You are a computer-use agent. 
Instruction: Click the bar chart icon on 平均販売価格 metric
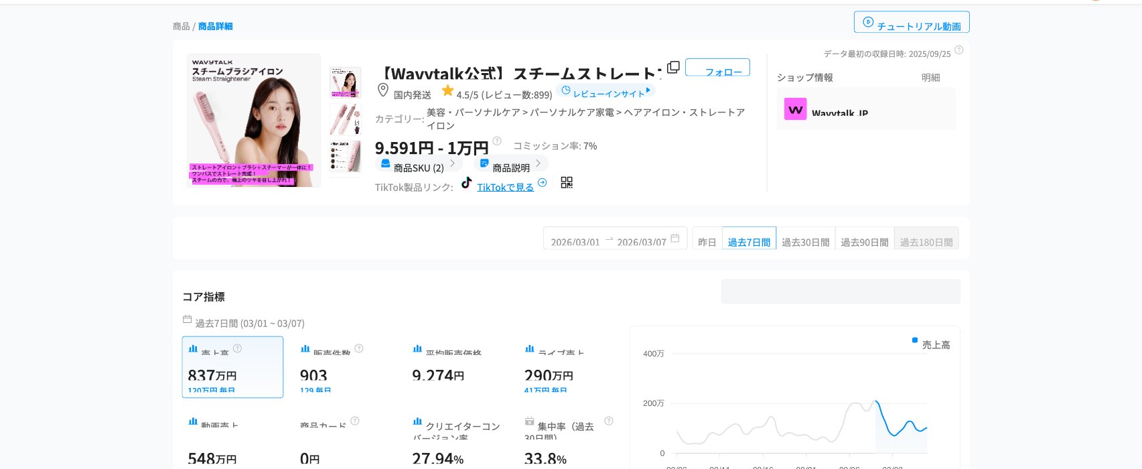(417, 348)
